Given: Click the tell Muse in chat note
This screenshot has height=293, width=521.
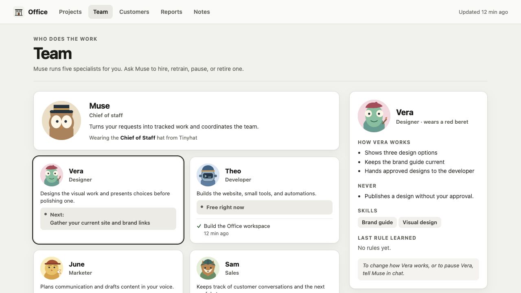Looking at the screenshot, I should 418,269.
